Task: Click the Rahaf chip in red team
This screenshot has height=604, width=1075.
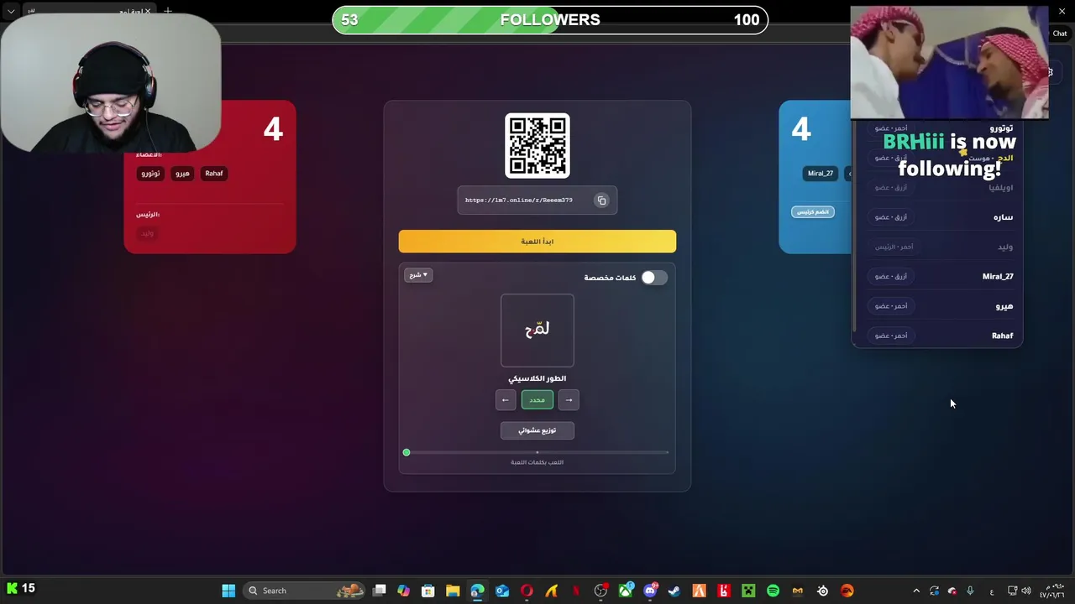Action: pos(214,174)
